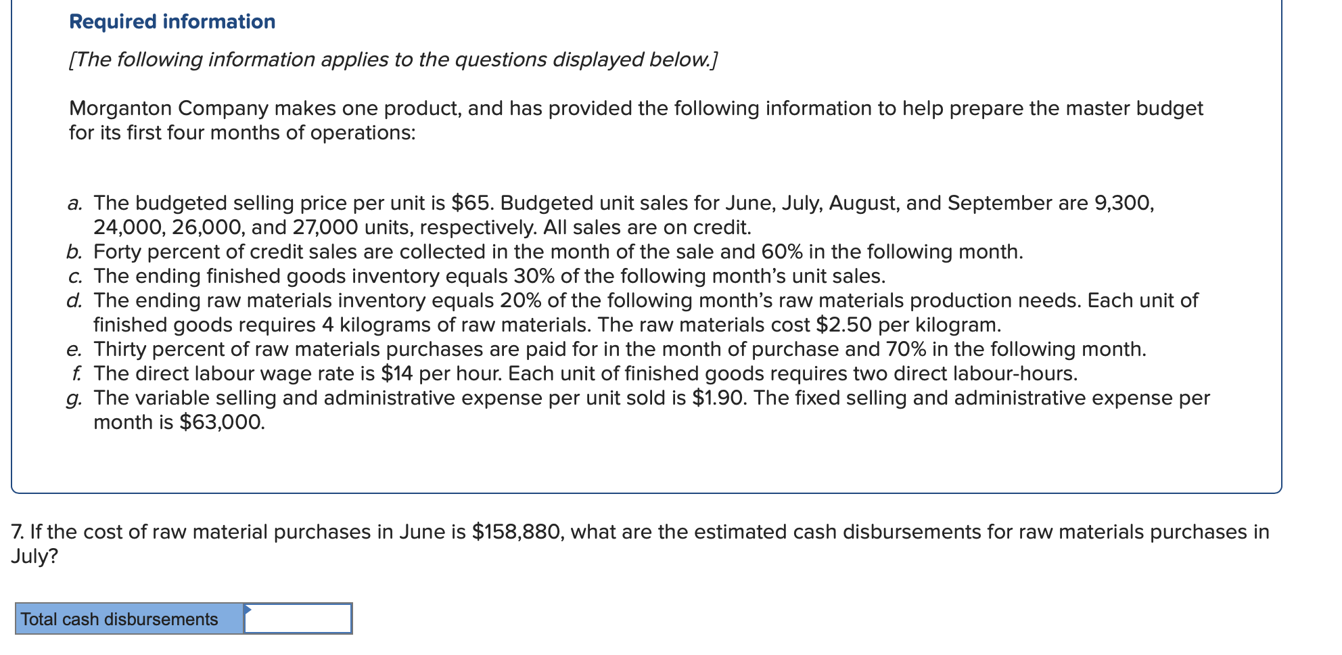
Task: Click the Required information heading
Action: (171, 22)
